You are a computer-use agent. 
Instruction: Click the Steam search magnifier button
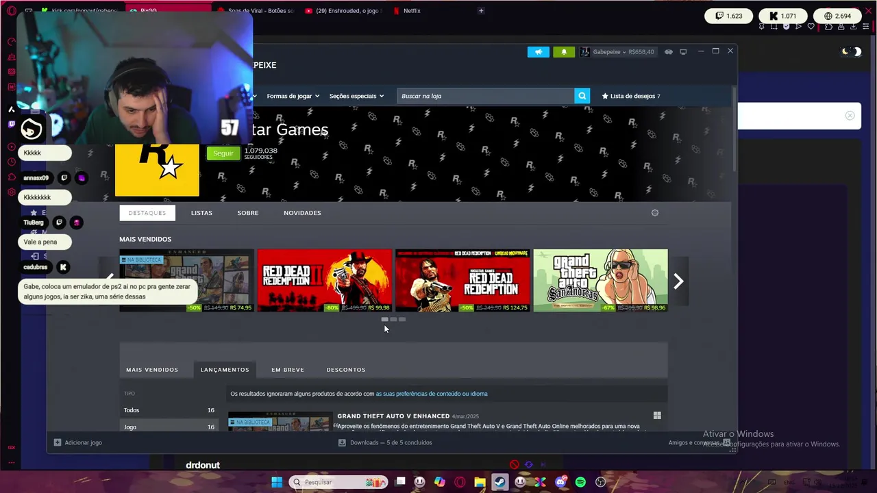click(x=582, y=96)
